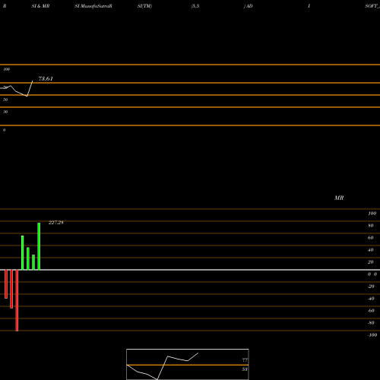Click the 227.28 MR value label
This screenshot has width=380, height=380.
tap(56, 223)
